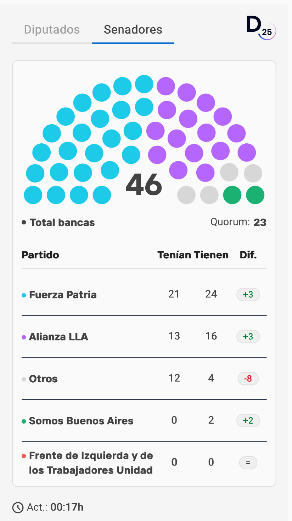
Task: Click the Fuerza Patria +3 difference badge
Action: coord(248,294)
